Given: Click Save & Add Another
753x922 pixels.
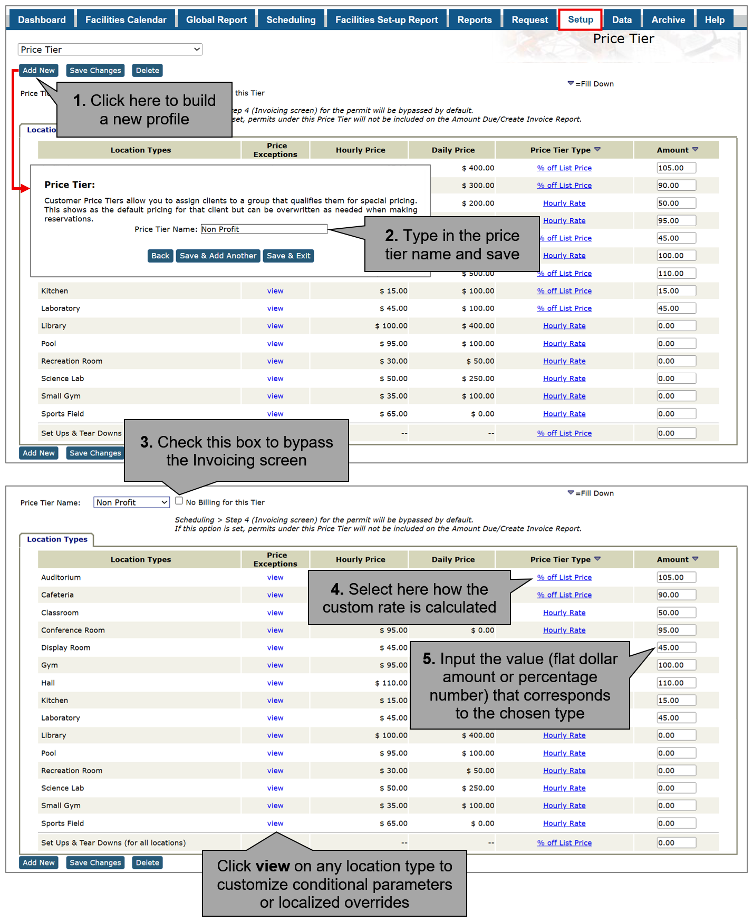Looking at the screenshot, I should 218,256.
